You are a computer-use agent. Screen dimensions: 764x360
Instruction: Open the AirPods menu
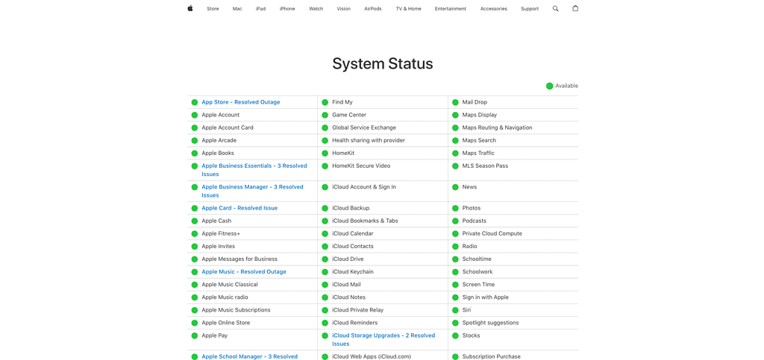[x=373, y=9]
